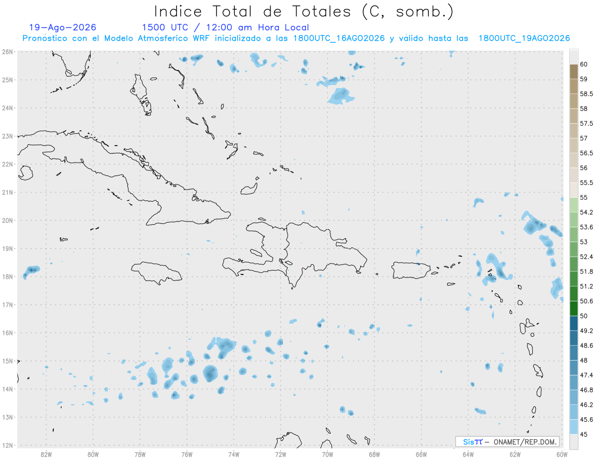Click latitude label '16N'

pos(7,333)
